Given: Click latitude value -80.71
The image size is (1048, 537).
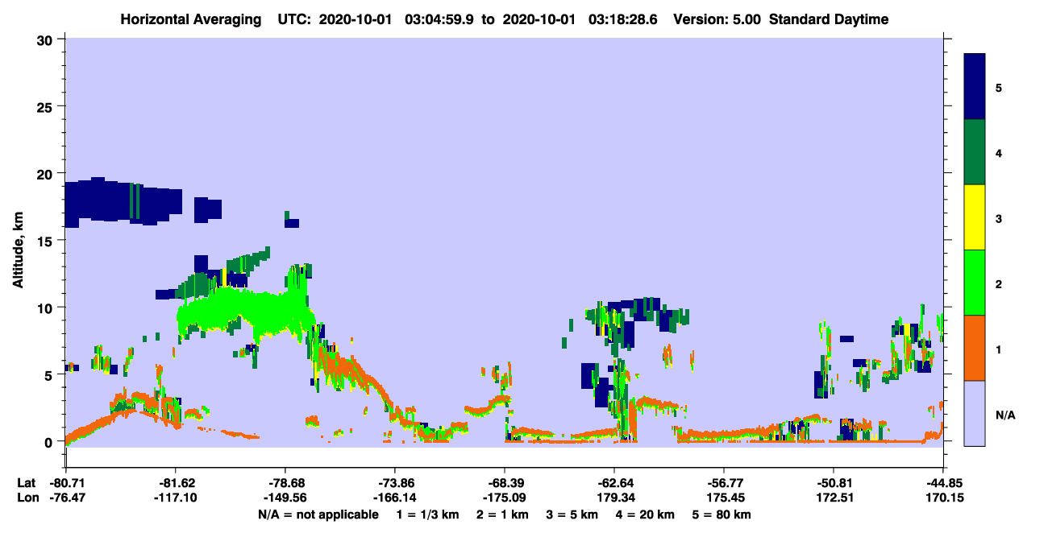Looking at the screenshot, I should (x=65, y=483).
